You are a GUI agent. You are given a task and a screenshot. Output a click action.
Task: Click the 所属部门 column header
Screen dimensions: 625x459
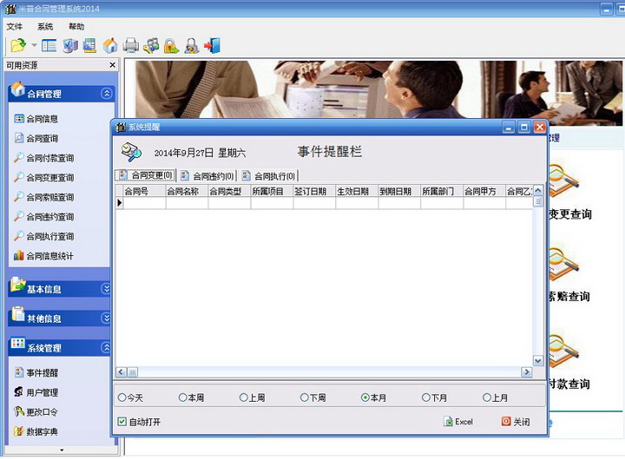tap(442, 191)
